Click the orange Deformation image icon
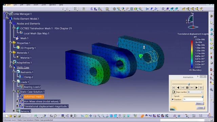Image resolution: width=217 pixels, height=122 pixels. [x=142, y=116]
